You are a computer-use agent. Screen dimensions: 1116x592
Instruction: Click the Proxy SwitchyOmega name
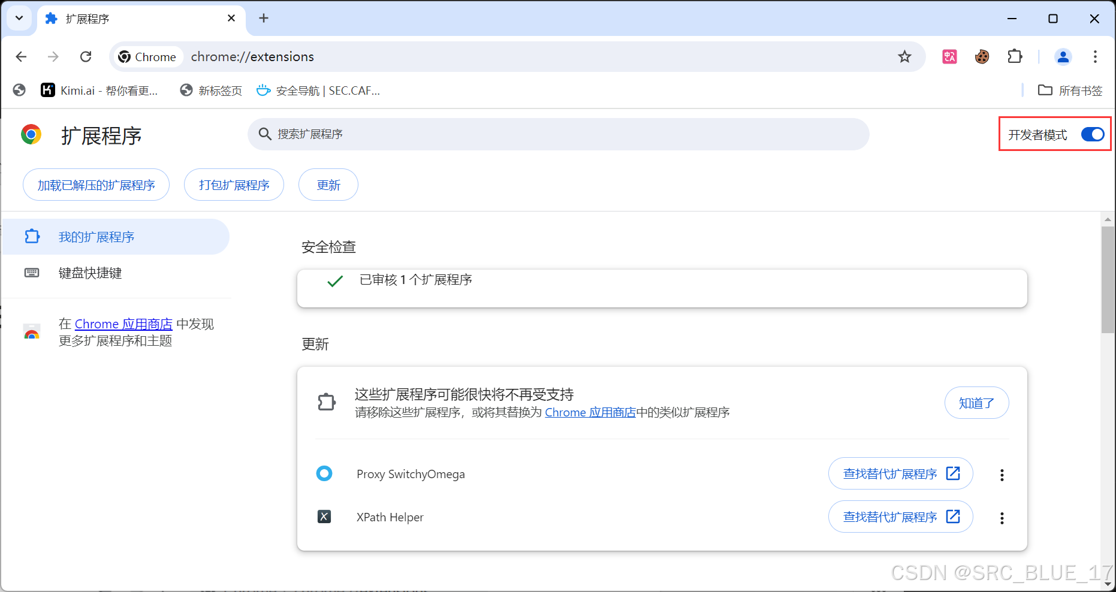411,474
